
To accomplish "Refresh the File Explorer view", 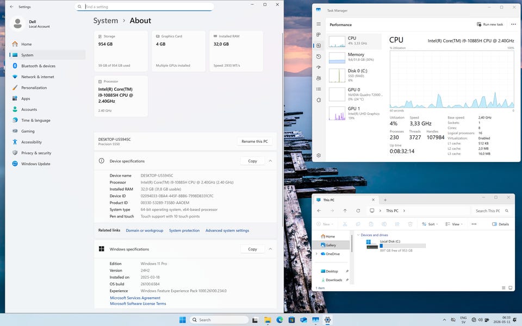I will tap(358, 211).
